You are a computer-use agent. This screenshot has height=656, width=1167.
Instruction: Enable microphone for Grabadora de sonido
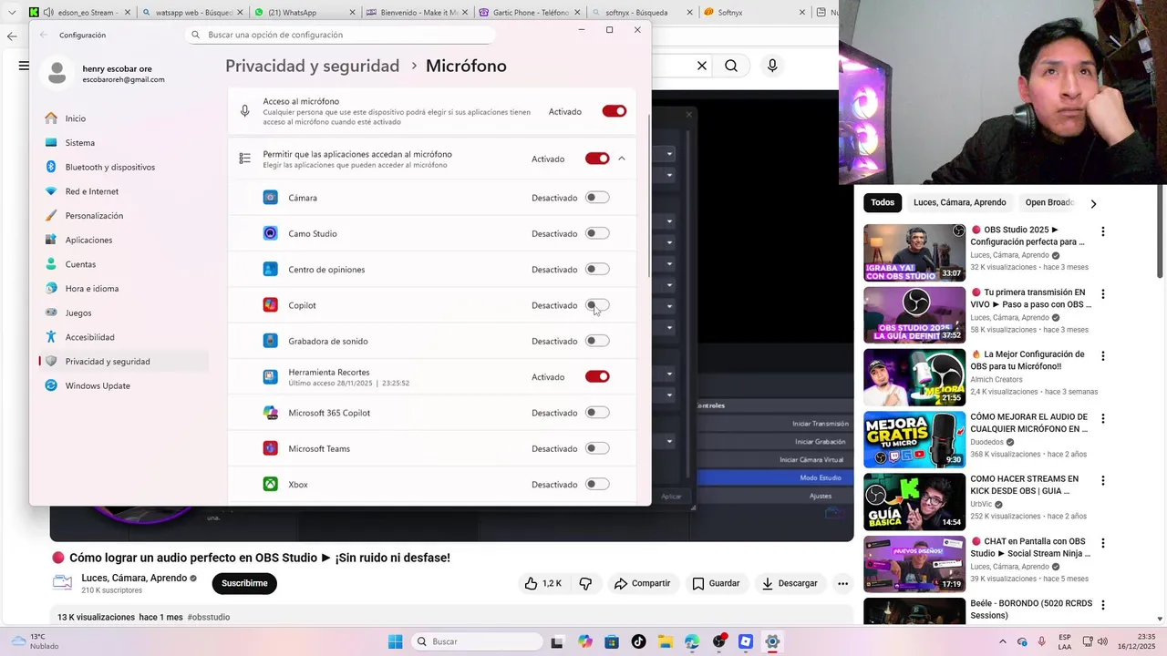pyautogui.click(x=597, y=341)
